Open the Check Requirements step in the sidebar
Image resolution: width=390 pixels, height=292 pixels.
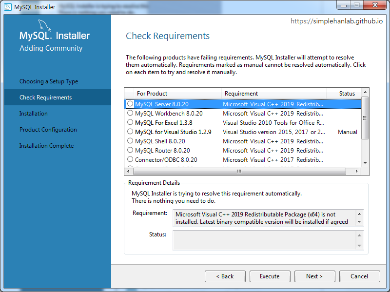tap(58, 97)
